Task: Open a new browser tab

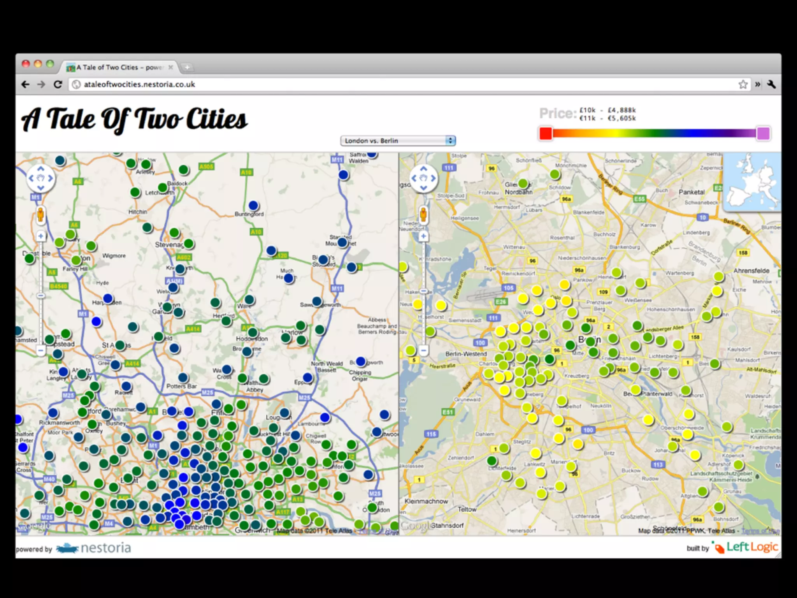Action: pos(187,67)
